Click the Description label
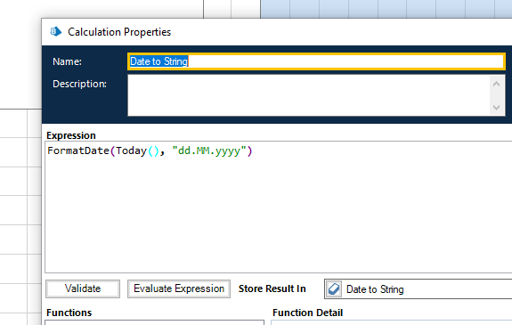Image resolution: width=512 pixels, height=325 pixels. pyautogui.click(x=79, y=84)
